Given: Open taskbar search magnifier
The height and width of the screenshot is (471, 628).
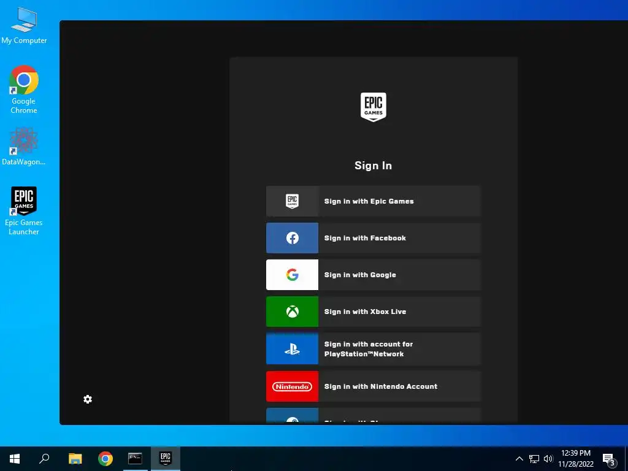Looking at the screenshot, I should 44,459.
